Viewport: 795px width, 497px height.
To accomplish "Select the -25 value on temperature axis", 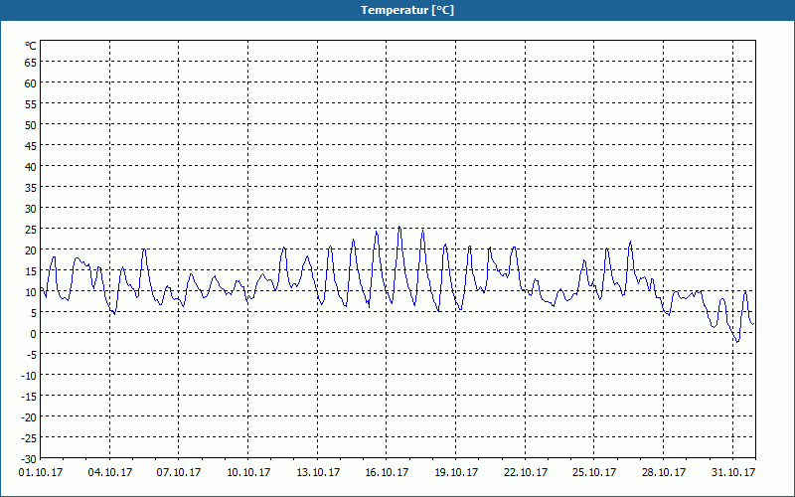I will tap(29, 437).
